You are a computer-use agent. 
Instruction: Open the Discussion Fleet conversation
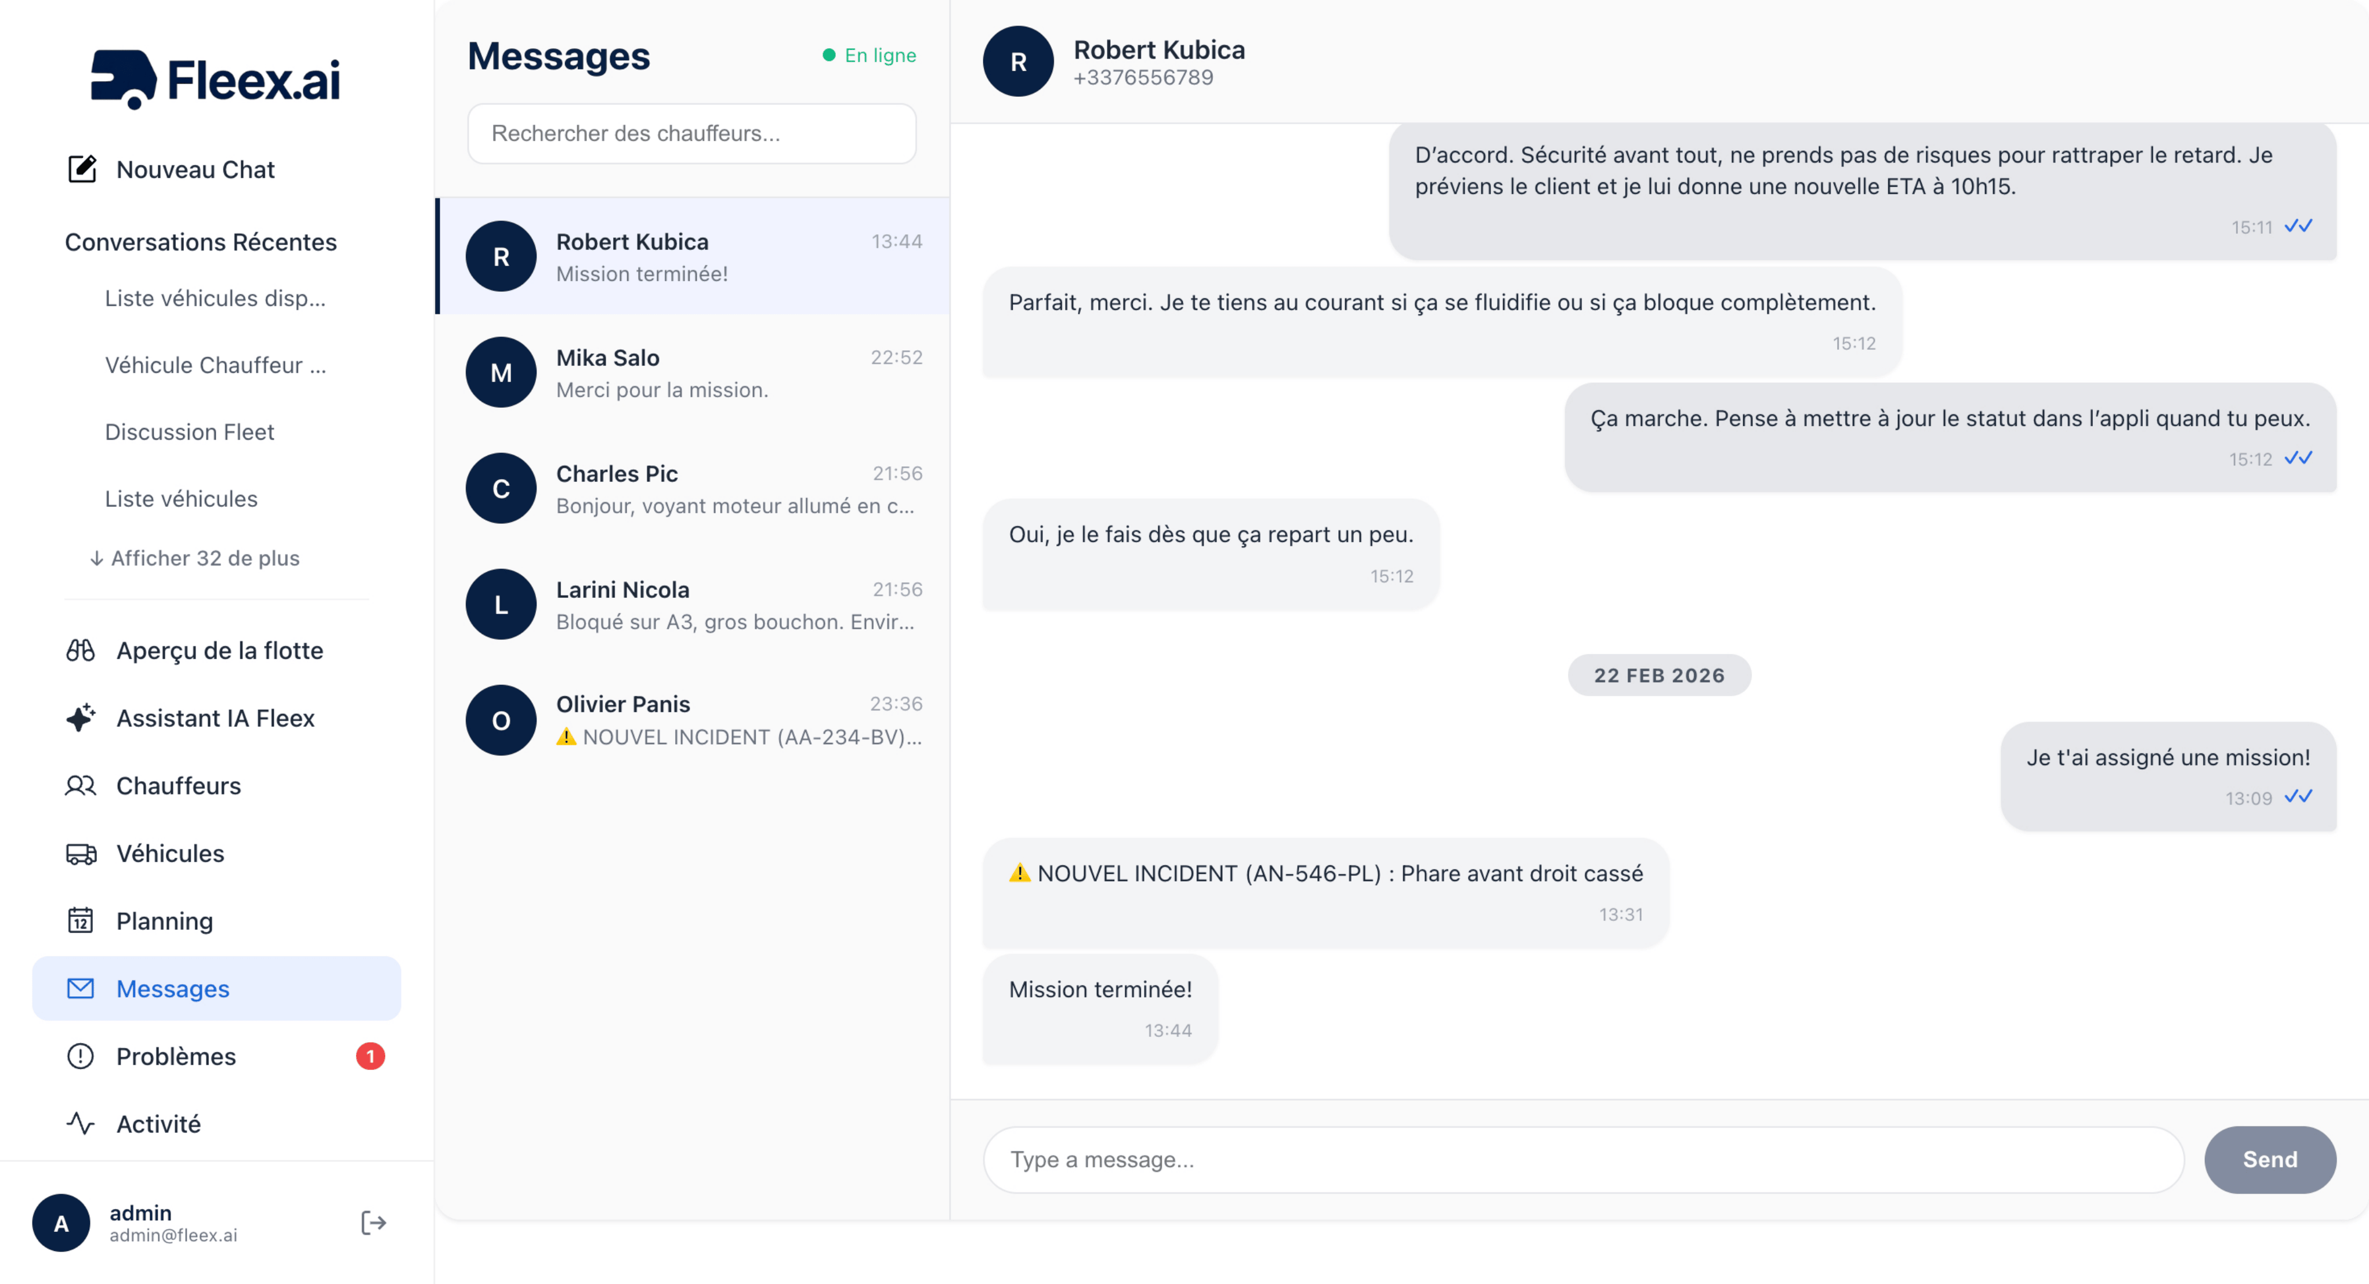[x=190, y=431]
